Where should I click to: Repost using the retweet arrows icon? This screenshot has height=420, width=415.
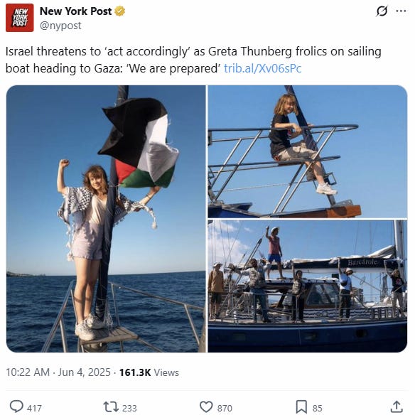click(111, 407)
